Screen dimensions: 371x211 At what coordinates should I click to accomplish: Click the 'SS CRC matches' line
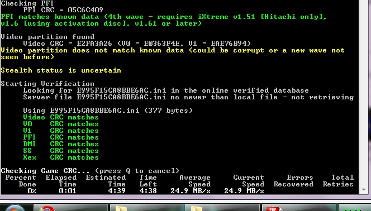pyautogui.click(x=61, y=151)
